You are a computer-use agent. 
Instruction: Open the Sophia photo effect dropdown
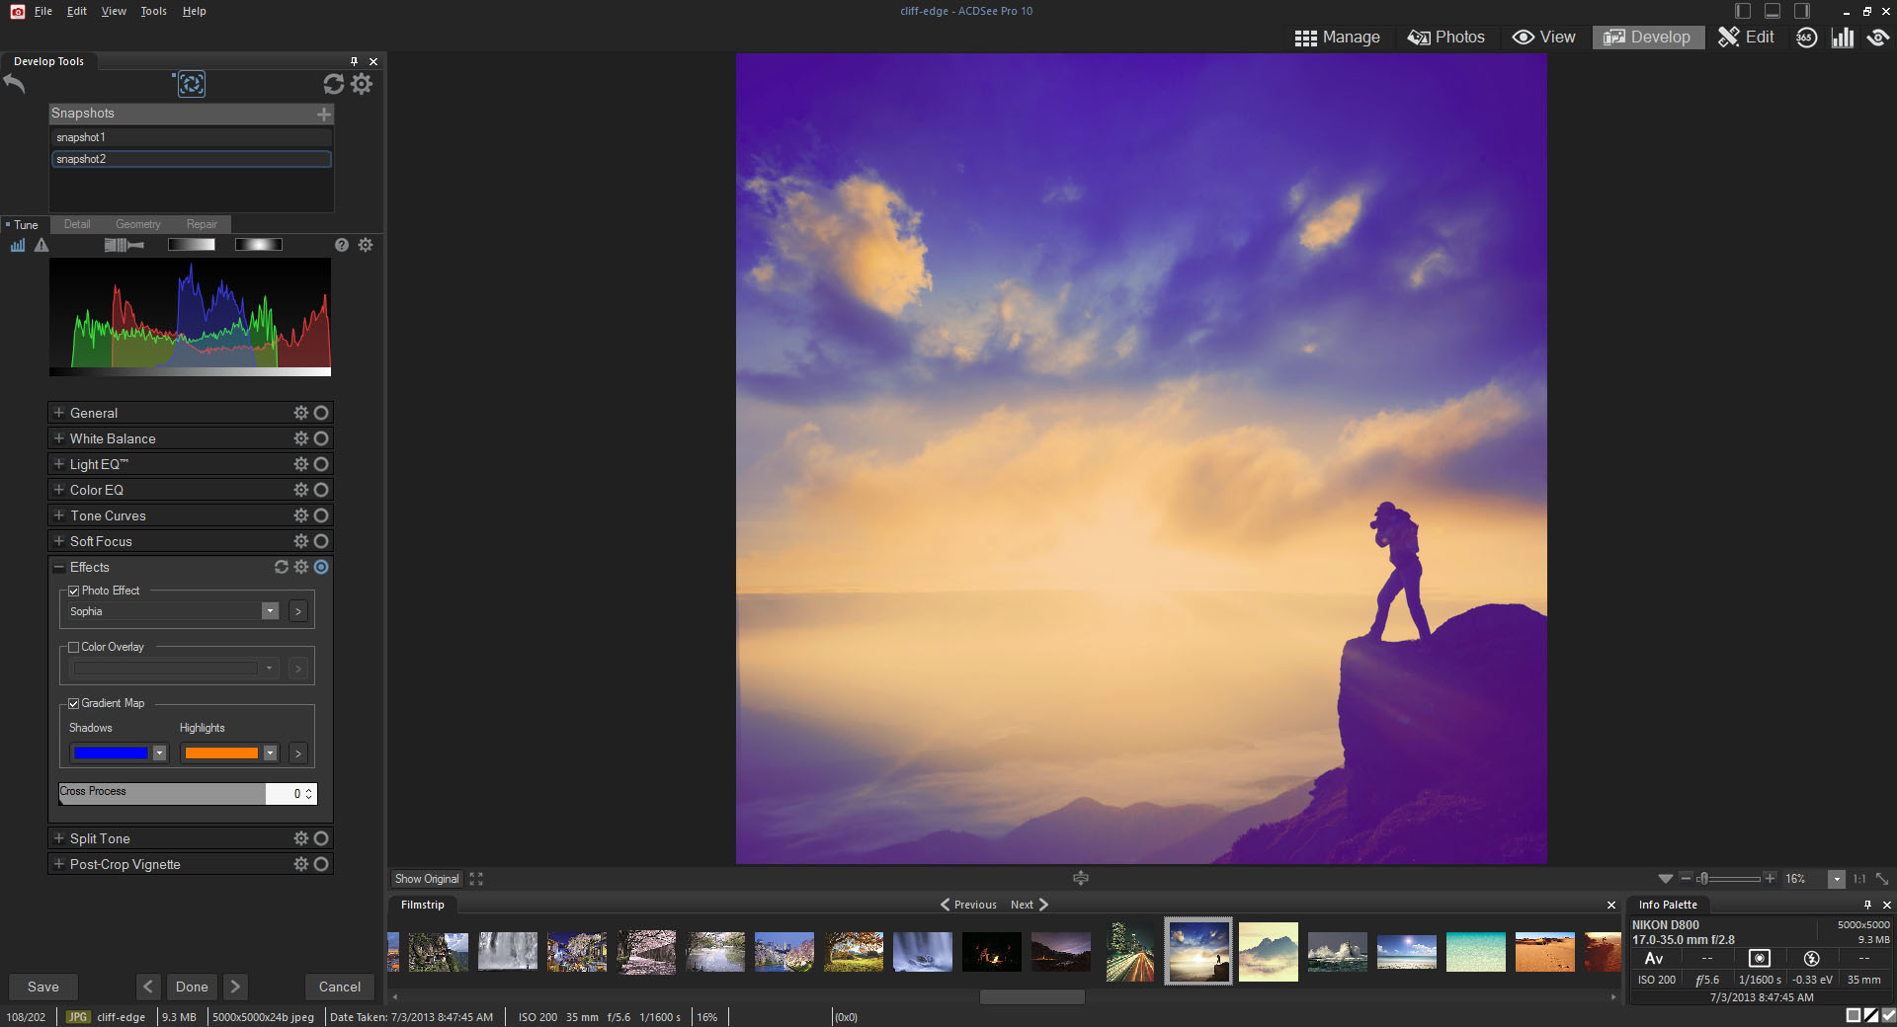pos(270,611)
